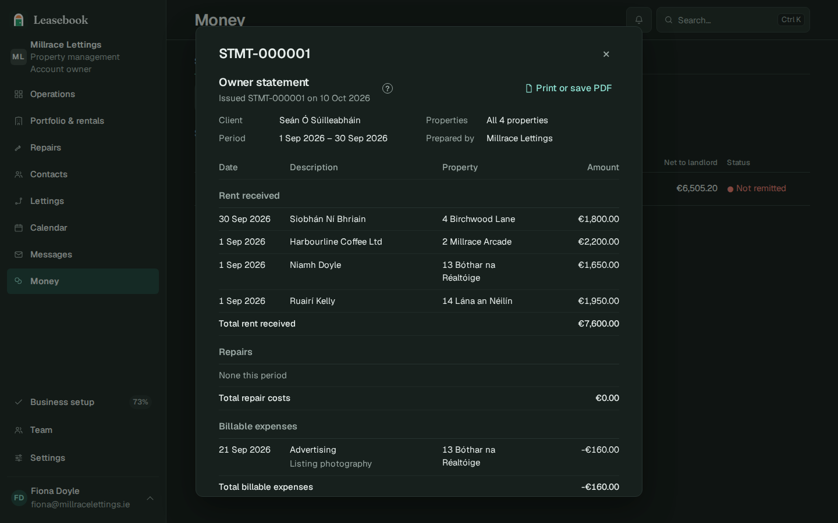Click the Advertising billable expense entry
The image size is (838, 523).
419,457
